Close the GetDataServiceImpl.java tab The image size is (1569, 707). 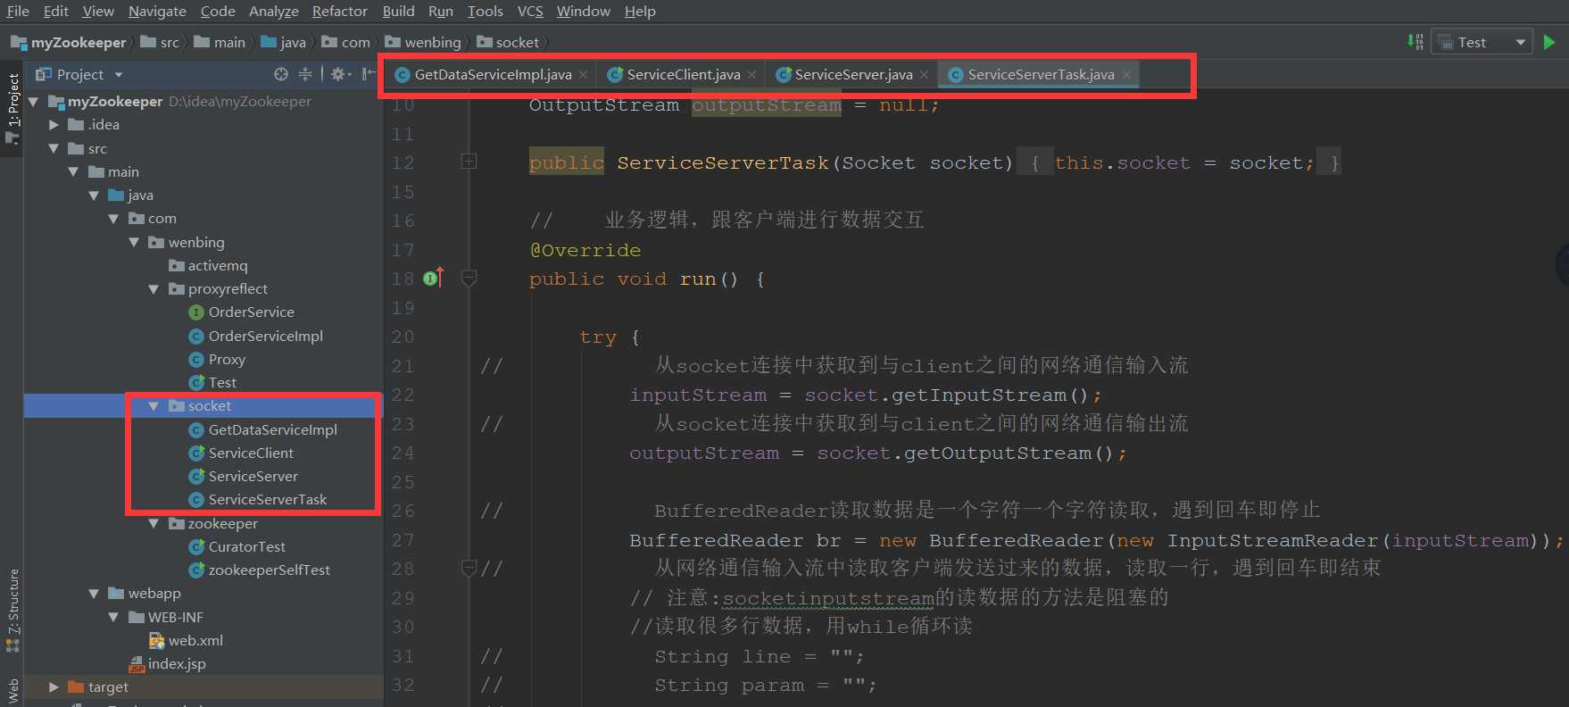[x=583, y=75]
